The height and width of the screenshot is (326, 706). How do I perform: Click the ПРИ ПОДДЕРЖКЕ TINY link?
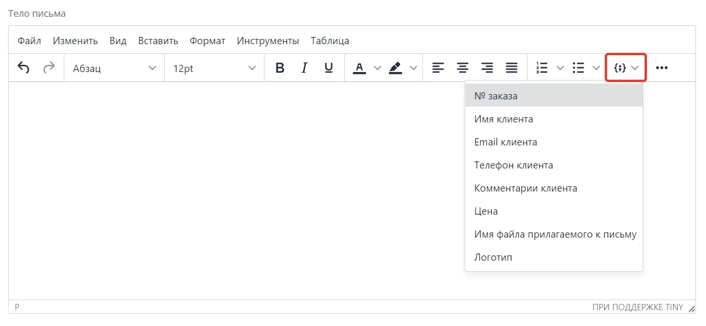638,307
